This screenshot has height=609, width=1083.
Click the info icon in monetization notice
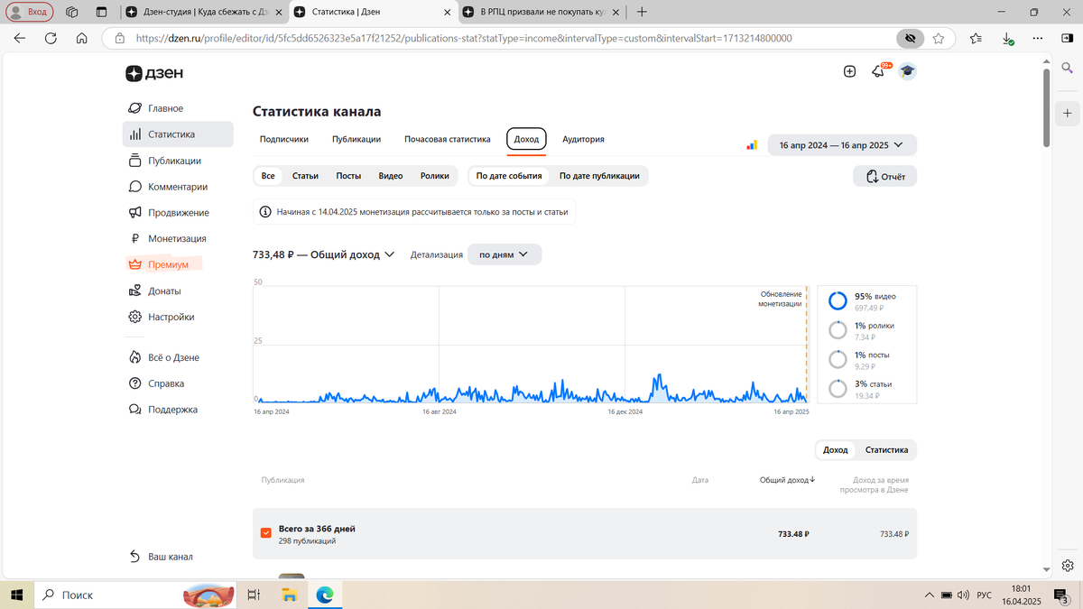265,212
